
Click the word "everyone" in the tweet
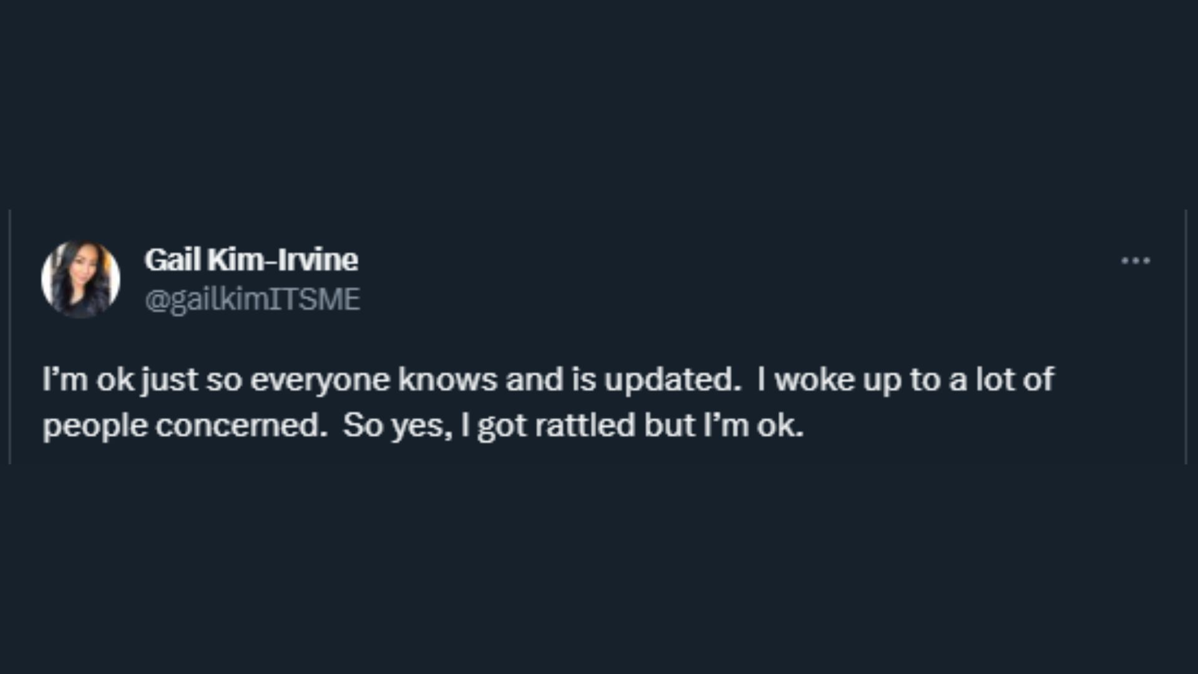319,379
